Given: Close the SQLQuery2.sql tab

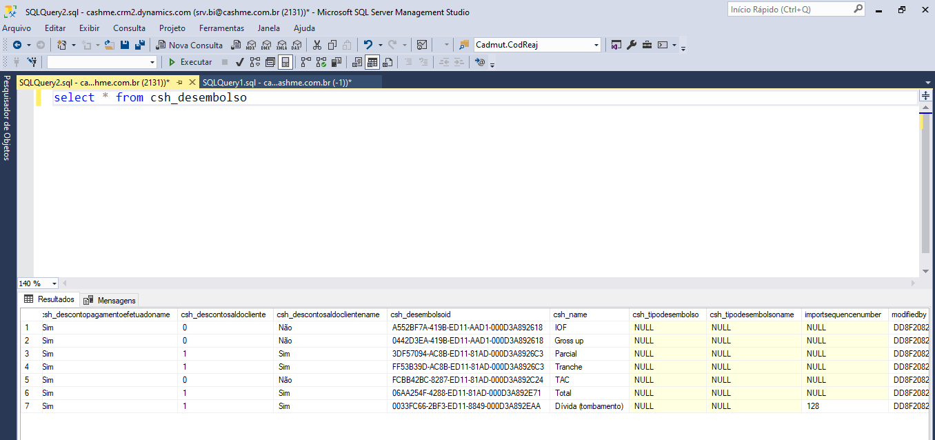Looking at the screenshot, I should (x=192, y=82).
